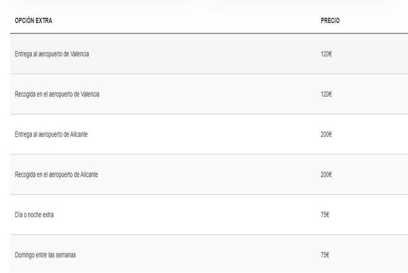Click the word 'Valencia' in first row
The width and height of the screenshot is (408, 273).
point(80,54)
